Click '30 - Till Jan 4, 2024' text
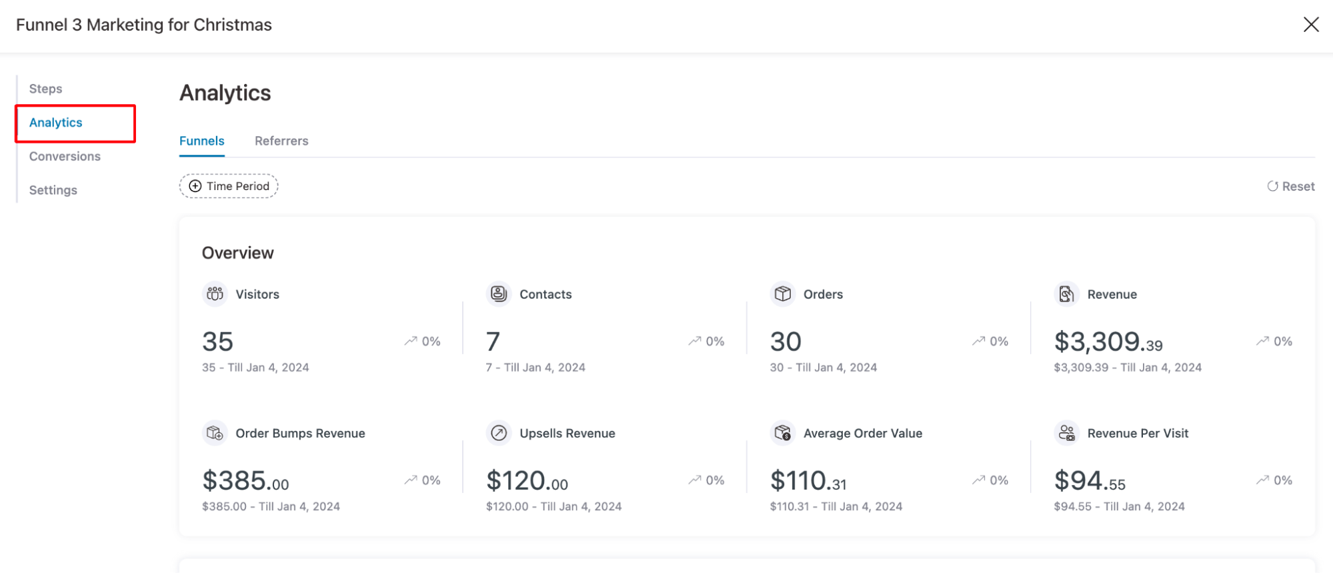The width and height of the screenshot is (1333, 573). [x=824, y=368]
